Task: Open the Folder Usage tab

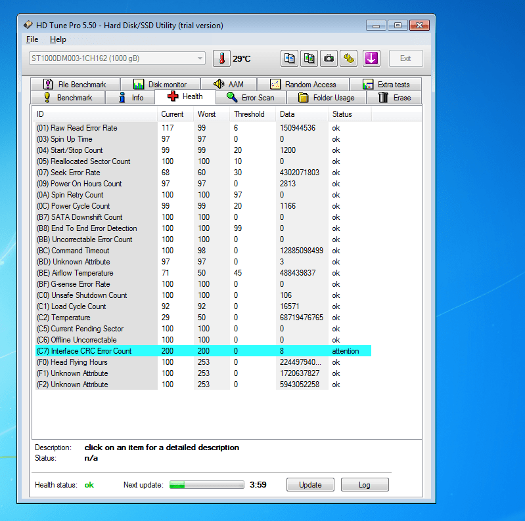Action: 327,98
